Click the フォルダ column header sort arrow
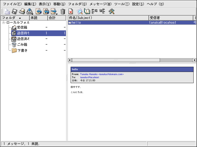This screenshot has height=147, width=197. point(20,18)
